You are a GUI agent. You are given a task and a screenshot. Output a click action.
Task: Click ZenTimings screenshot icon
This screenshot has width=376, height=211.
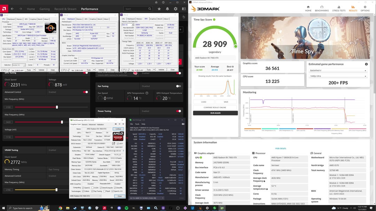pyautogui.click(x=183, y=124)
